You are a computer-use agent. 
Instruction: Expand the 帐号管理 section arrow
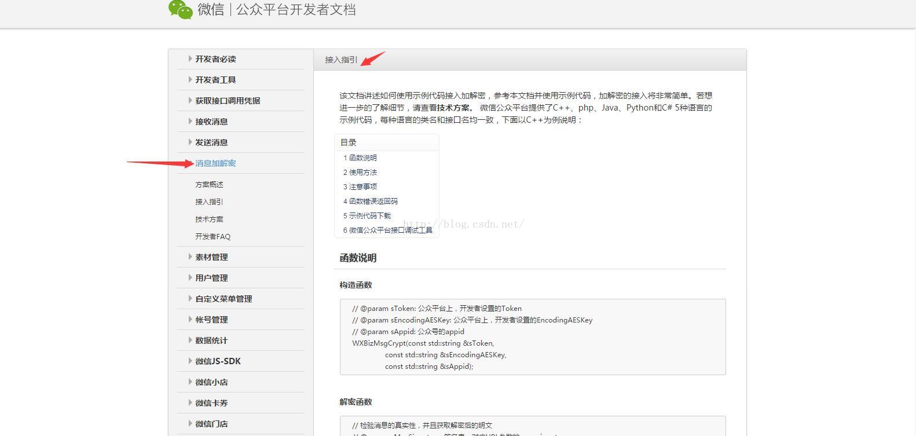pyautogui.click(x=190, y=319)
